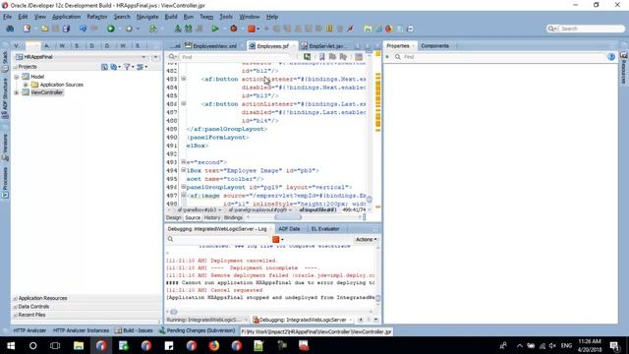Image resolution: width=629 pixels, height=354 pixels.
Task: Switch to the History view tab
Action: click(x=212, y=217)
